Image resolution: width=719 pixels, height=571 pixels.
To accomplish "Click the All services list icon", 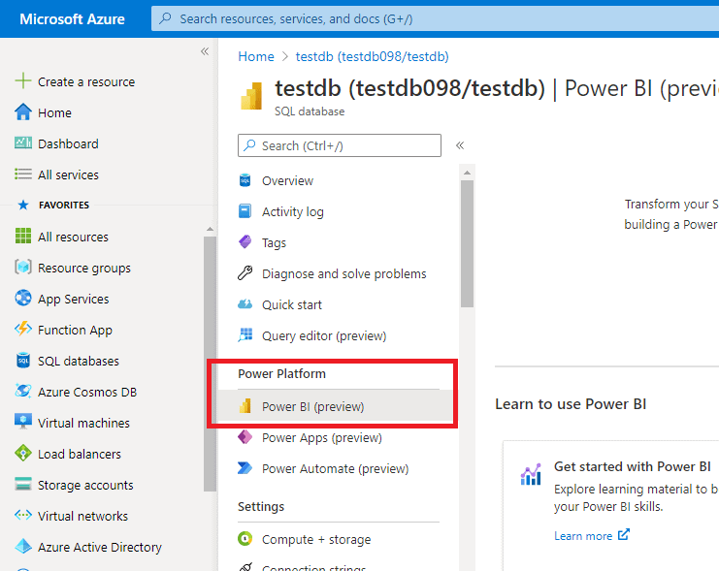I will click(x=23, y=174).
